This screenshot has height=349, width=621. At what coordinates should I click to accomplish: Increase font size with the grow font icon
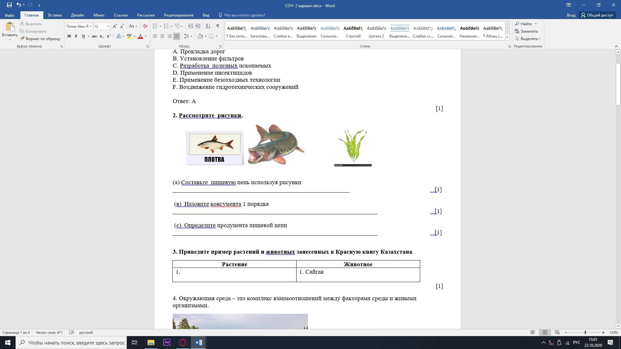click(115, 26)
